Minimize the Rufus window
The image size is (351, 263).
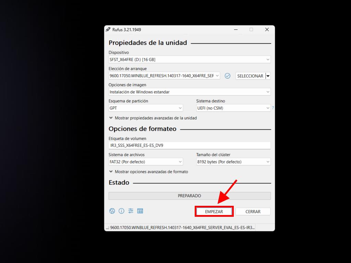coord(236,29)
